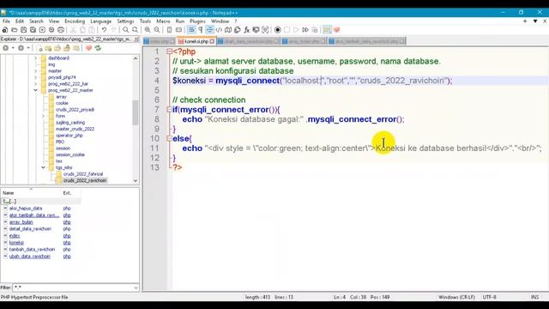
Task: Expand the master folder
Action: (35, 70)
